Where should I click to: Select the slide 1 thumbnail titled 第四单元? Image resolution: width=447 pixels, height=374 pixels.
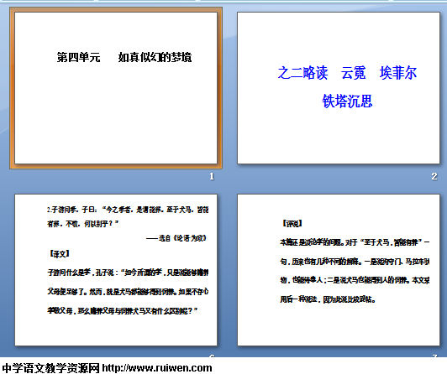coord(116,88)
